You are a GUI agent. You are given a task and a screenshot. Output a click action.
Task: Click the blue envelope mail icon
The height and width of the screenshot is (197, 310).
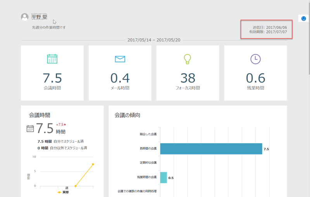pos(120,59)
